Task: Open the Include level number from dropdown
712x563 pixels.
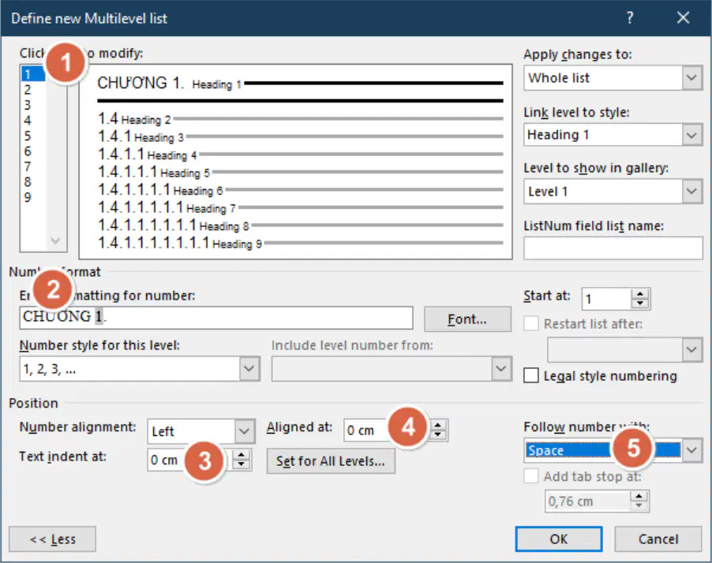Action: [x=501, y=368]
